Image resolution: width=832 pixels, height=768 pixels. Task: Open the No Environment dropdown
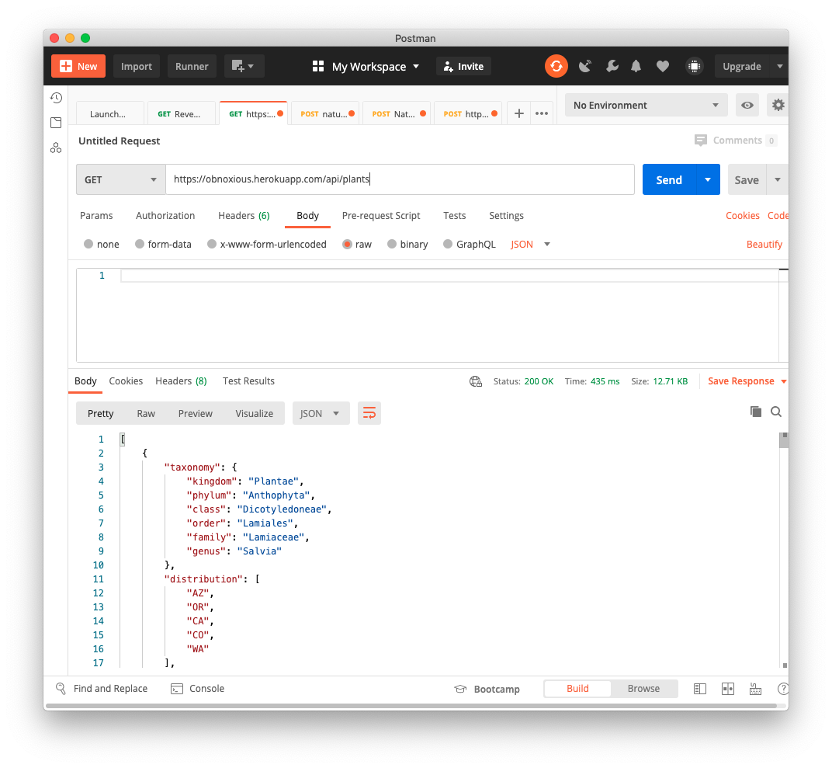pyautogui.click(x=646, y=105)
